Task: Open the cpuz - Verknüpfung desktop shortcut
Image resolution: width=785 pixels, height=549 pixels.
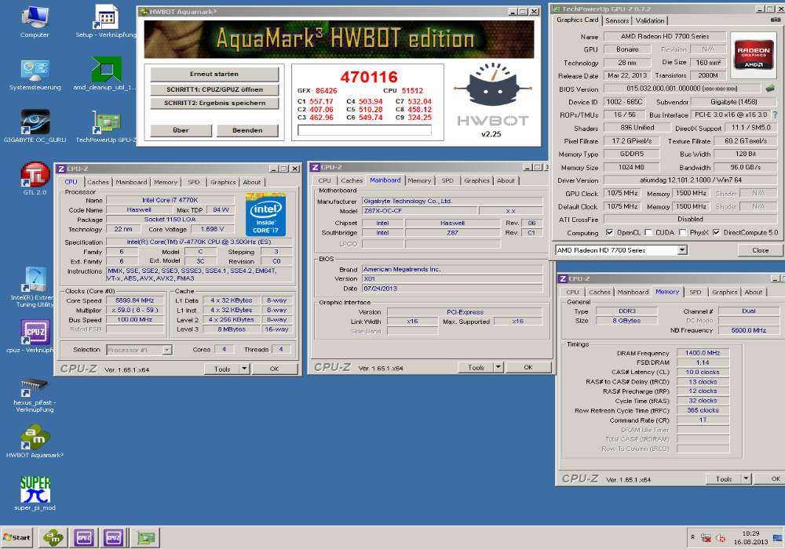Action: point(33,336)
